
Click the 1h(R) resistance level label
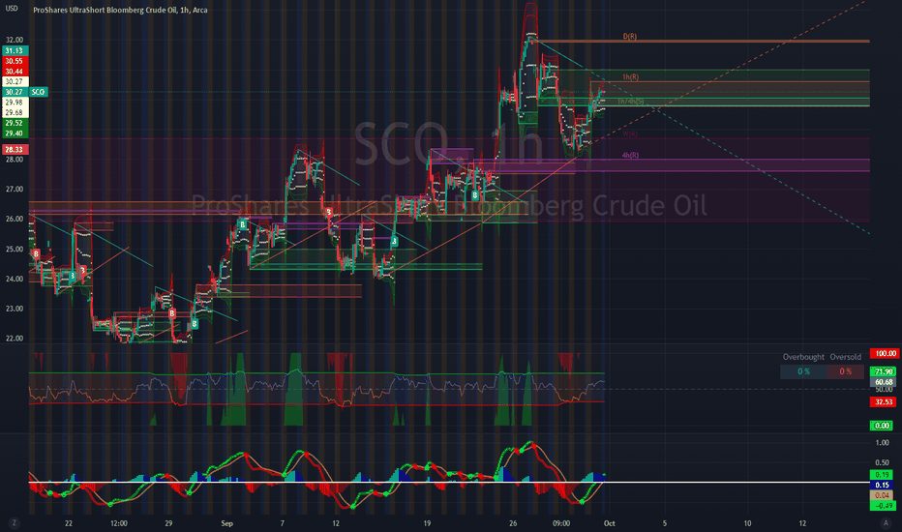pyautogui.click(x=630, y=77)
